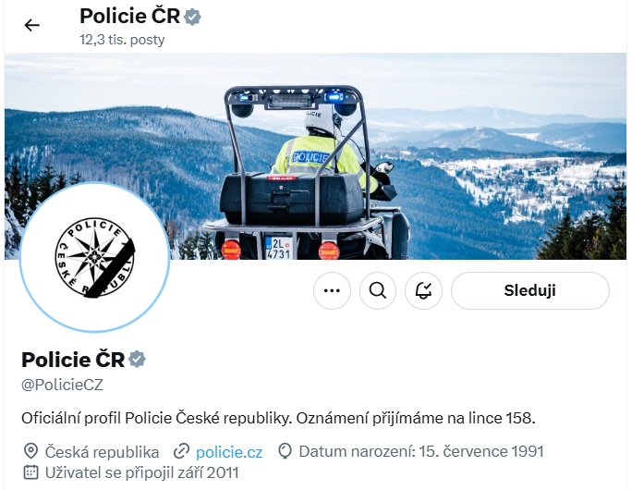Click the 12,3 tis. posty count
The image size is (644, 490).
click(122, 40)
